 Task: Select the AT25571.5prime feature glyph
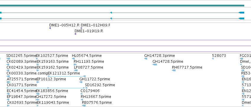point(9,82)
